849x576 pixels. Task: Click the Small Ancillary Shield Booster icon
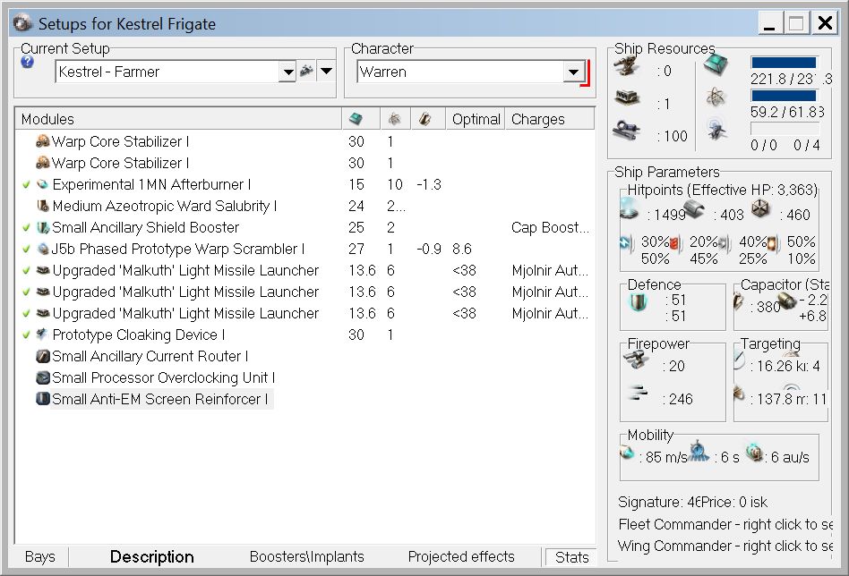pos(42,228)
